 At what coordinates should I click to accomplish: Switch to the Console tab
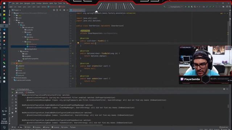[19, 92]
